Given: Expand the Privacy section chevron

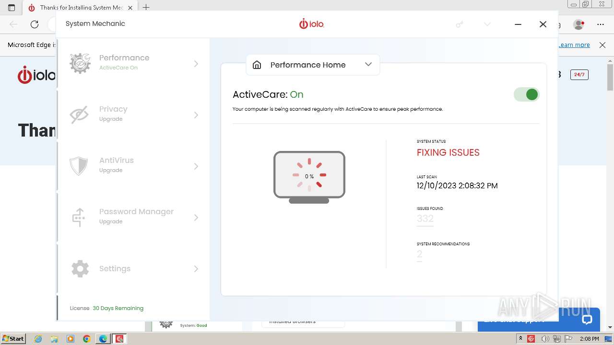Looking at the screenshot, I should coord(196,115).
